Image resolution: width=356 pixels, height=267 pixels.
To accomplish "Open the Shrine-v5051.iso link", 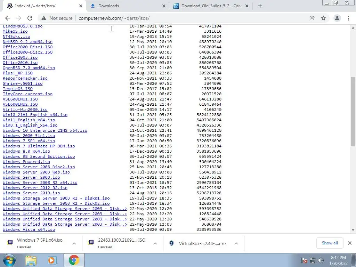I will [23, 83].
